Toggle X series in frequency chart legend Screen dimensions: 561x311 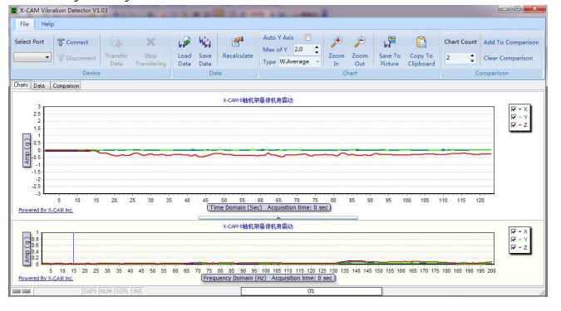click(x=514, y=231)
